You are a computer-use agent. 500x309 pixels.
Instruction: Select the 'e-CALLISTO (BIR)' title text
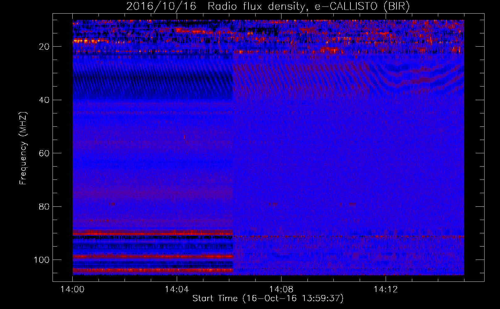pyautogui.click(x=362, y=6)
